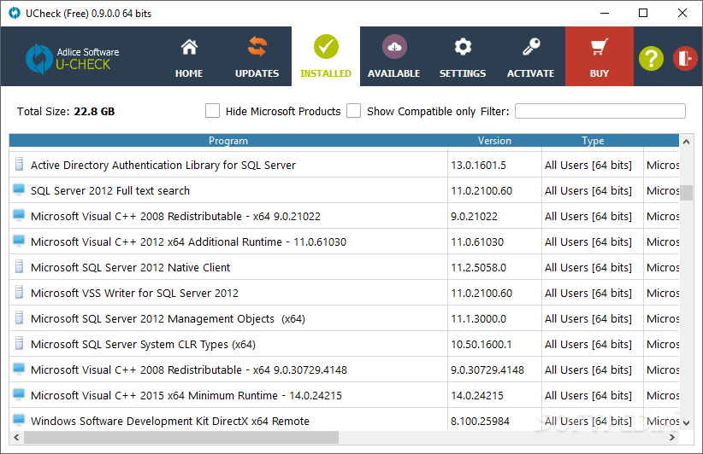Click the red exit door icon
The height and width of the screenshot is (454, 703).
(685, 58)
